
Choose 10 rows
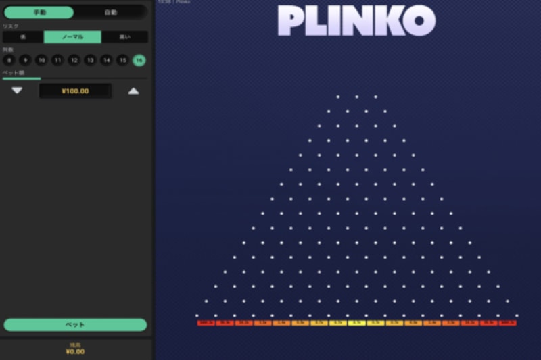tap(41, 60)
